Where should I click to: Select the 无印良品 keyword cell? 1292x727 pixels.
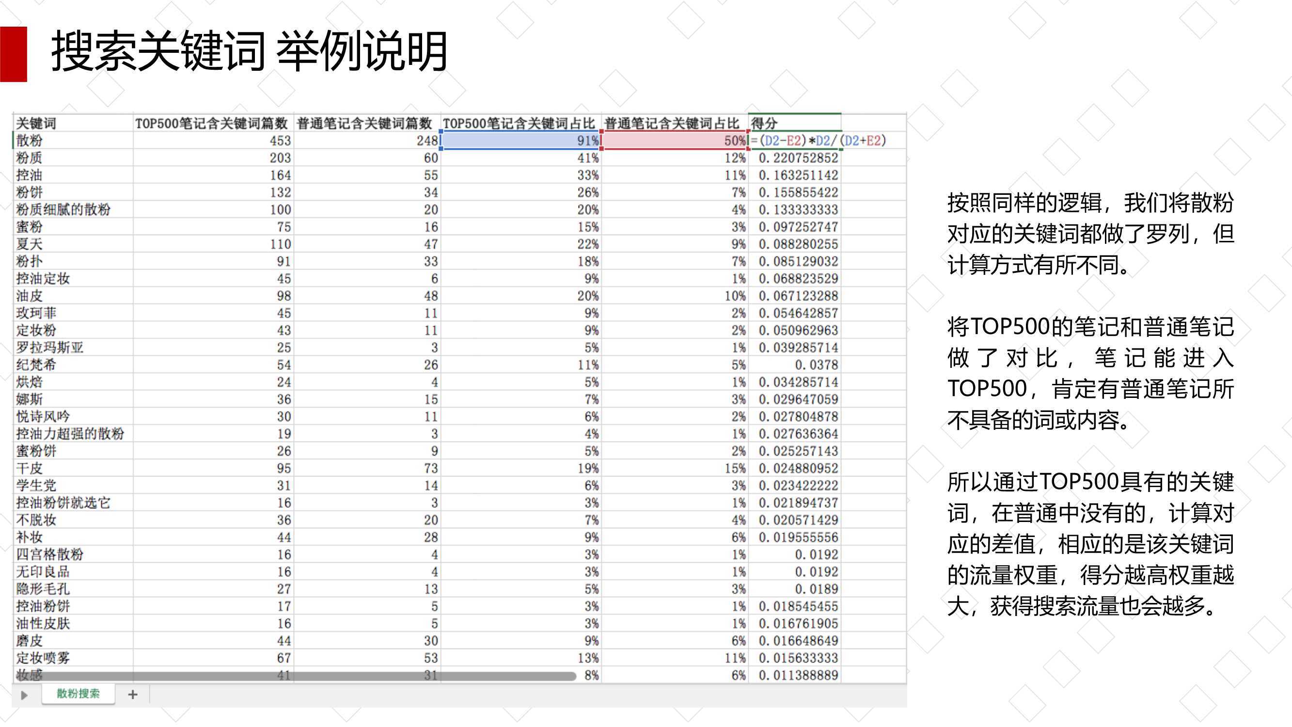click(x=73, y=572)
